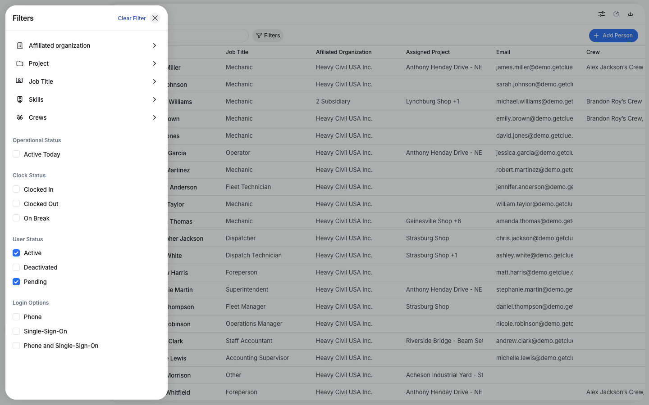649x405 pixels.
Task: Click the download export icon
Action: (631, 14)
